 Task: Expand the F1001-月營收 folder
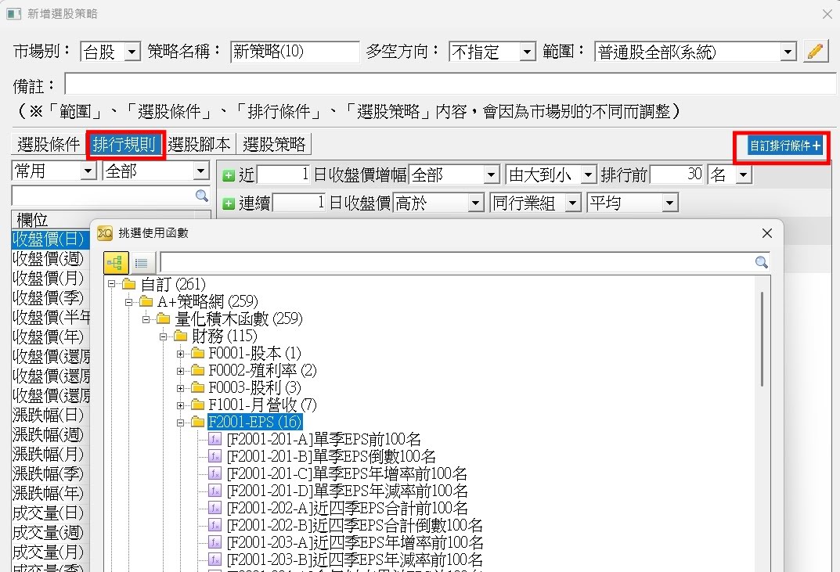point(180,405)
